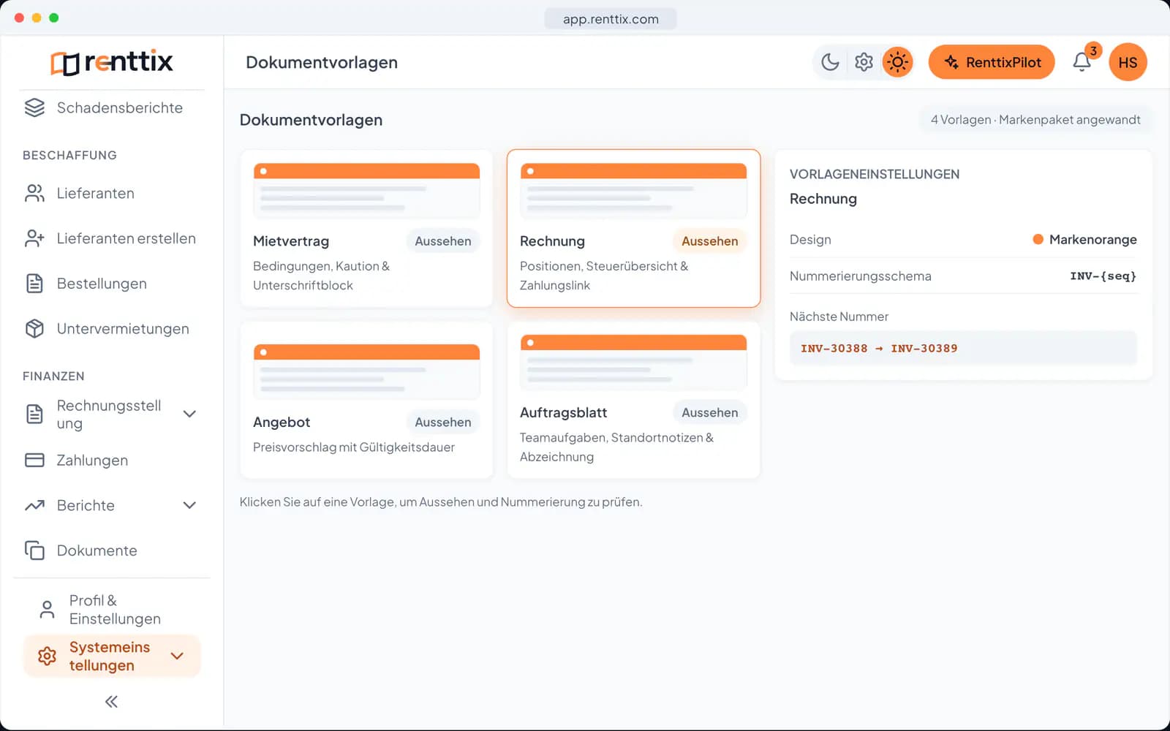Click the Rechnungsstellung file icon
Screen dimensions: 1170x731
[34, 414]
